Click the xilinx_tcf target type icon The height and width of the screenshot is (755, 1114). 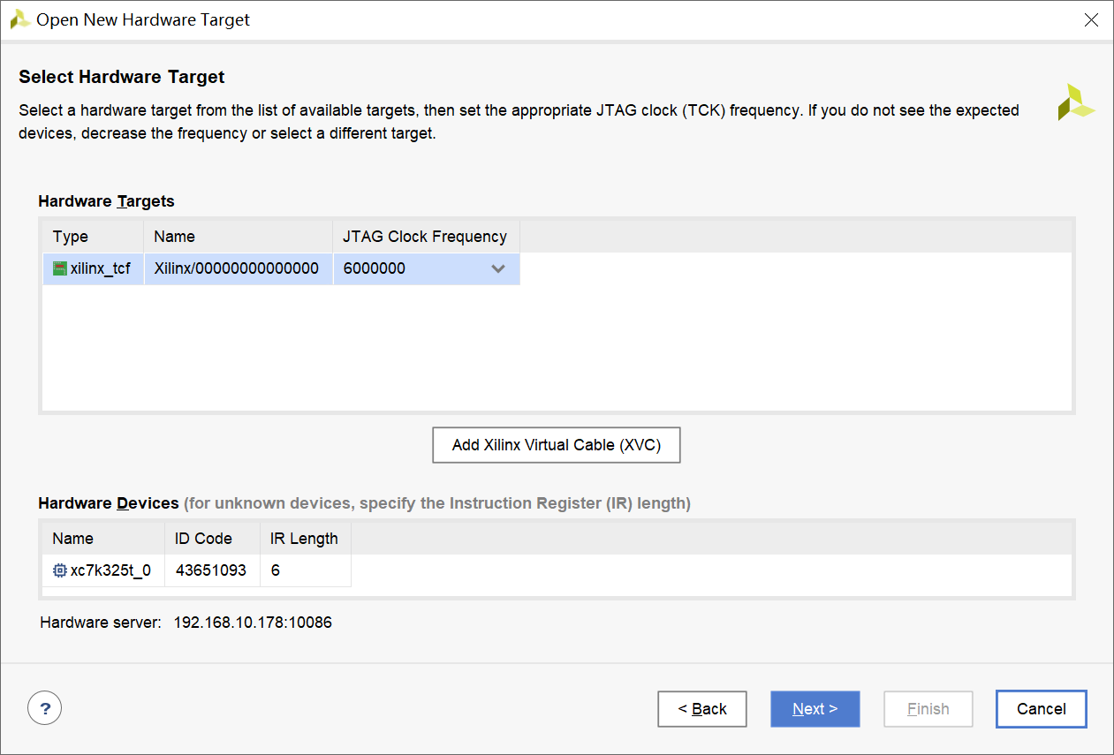click(x=60, y=268)
